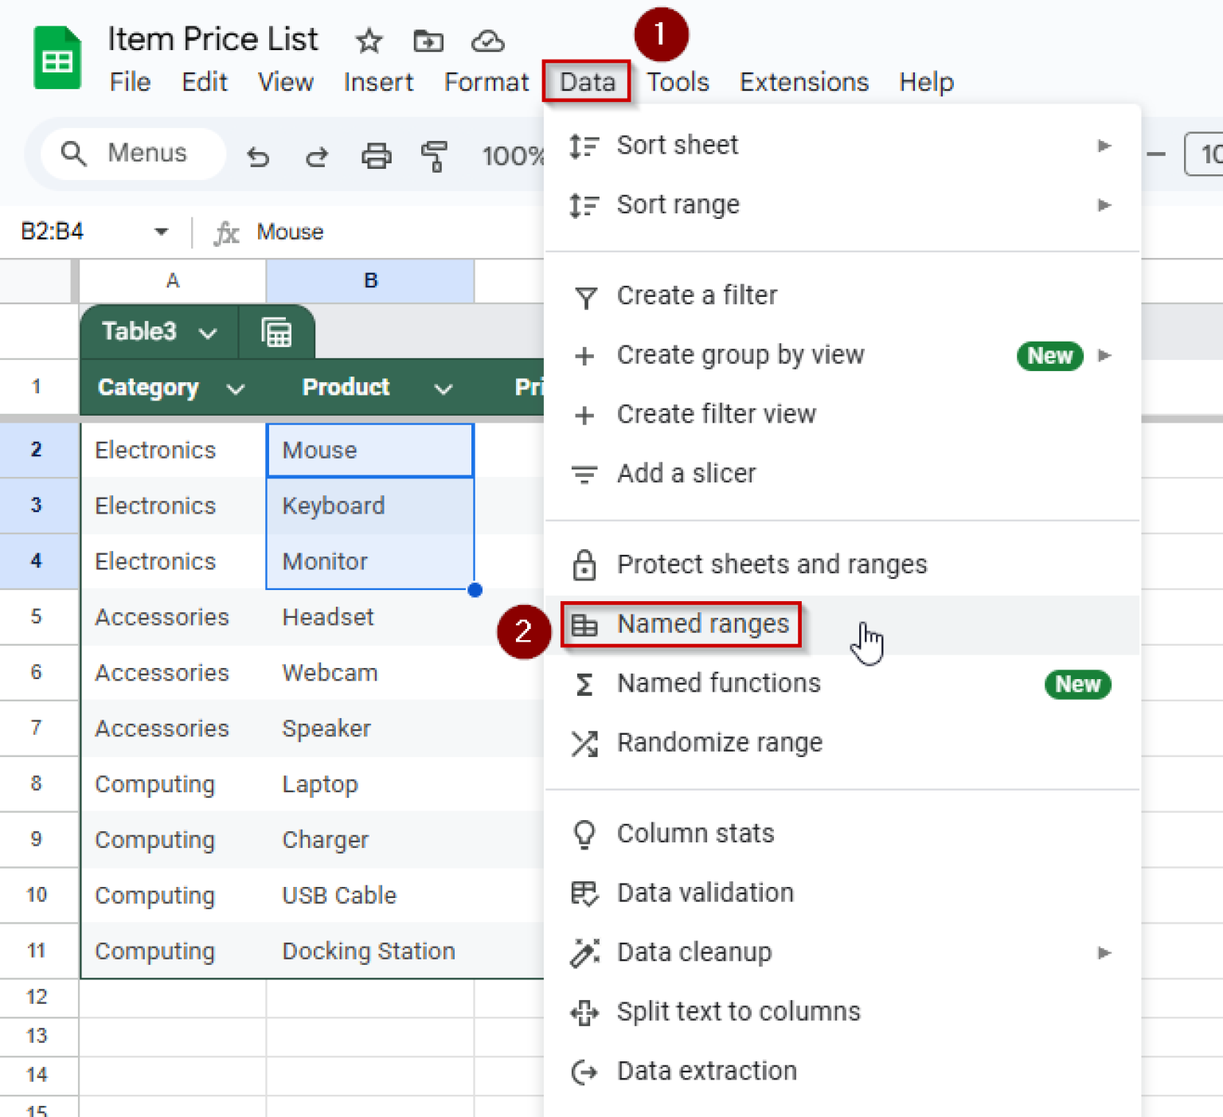Open the Table3 dropdown

pos(207,332)
